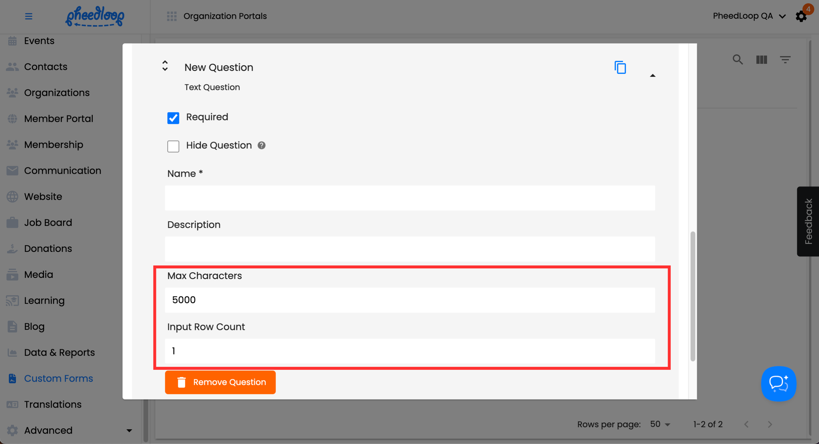Image resolution: width=819 pixels, height=444 pixels.
Task: Collapse the New Question panel arrow
Action: click(x=652, y=75)
